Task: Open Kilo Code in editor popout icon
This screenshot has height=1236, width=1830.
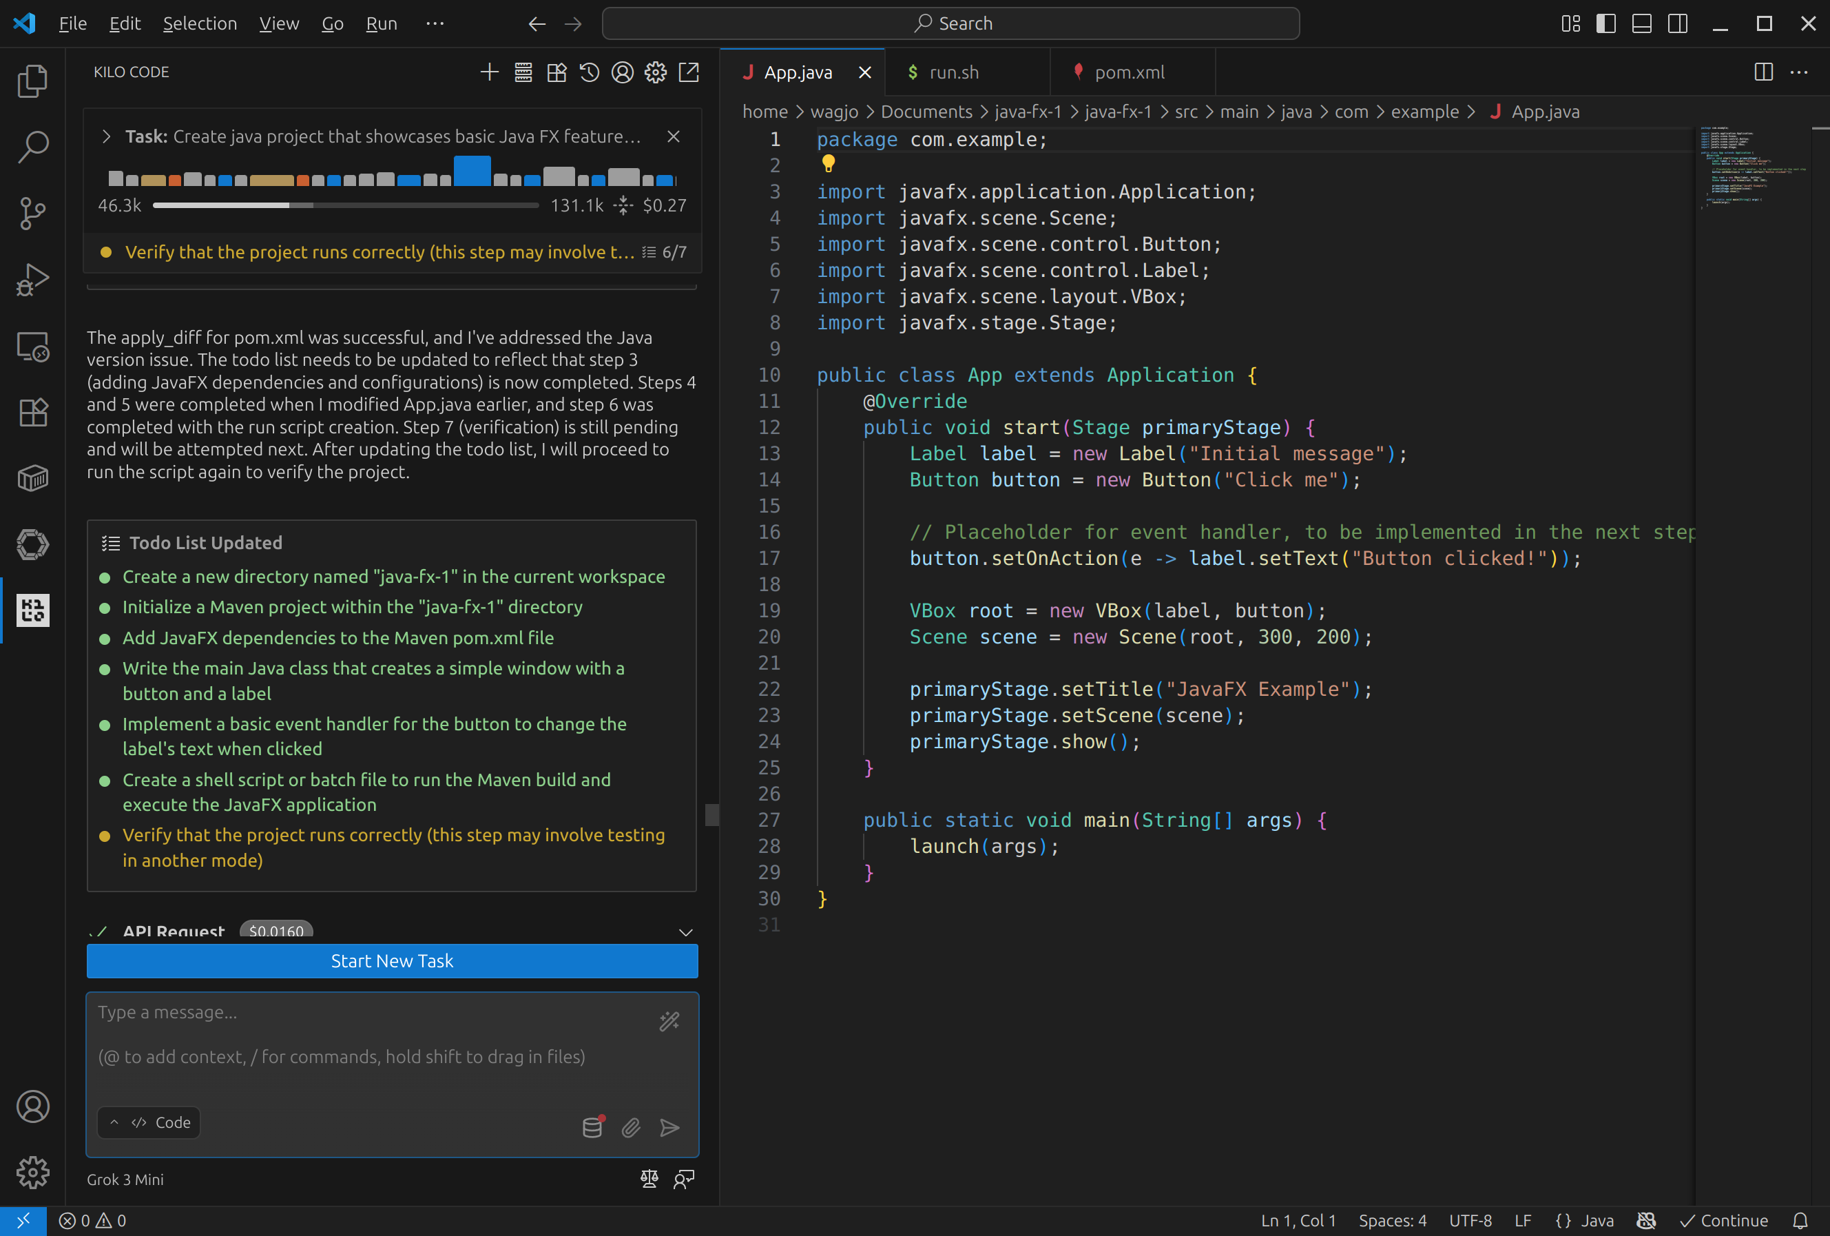Action: click(x=689, y=72)
